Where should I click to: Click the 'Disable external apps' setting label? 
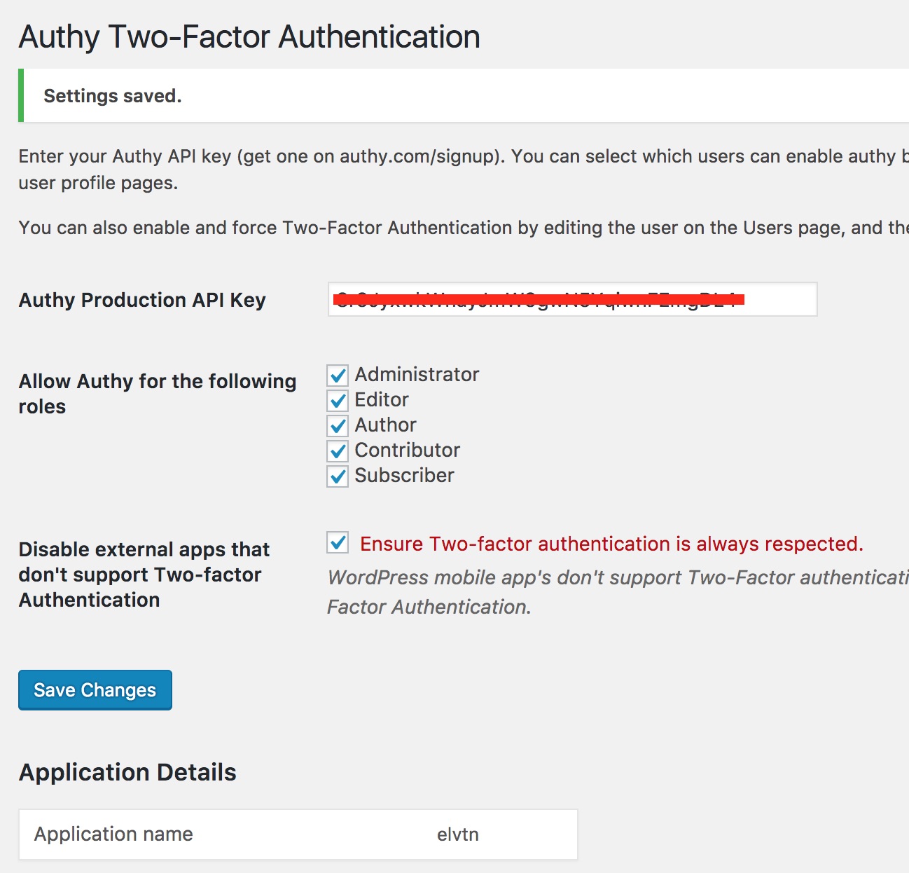pos(144,575)
